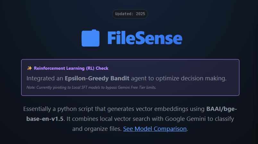This screenshot has height=144, width=258.
Task: Click the blue folder logo icon
Action: (90, 38)
